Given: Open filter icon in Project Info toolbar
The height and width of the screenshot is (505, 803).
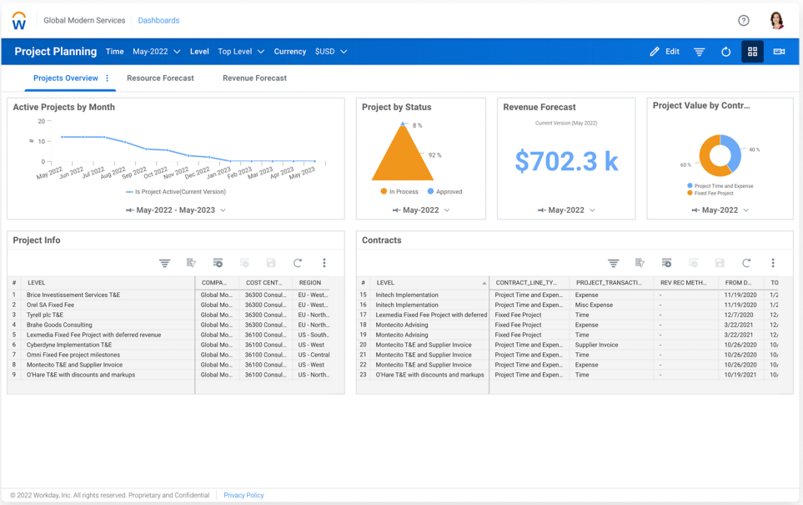Looking at the screenshot, I should click(x=164, y=263).
